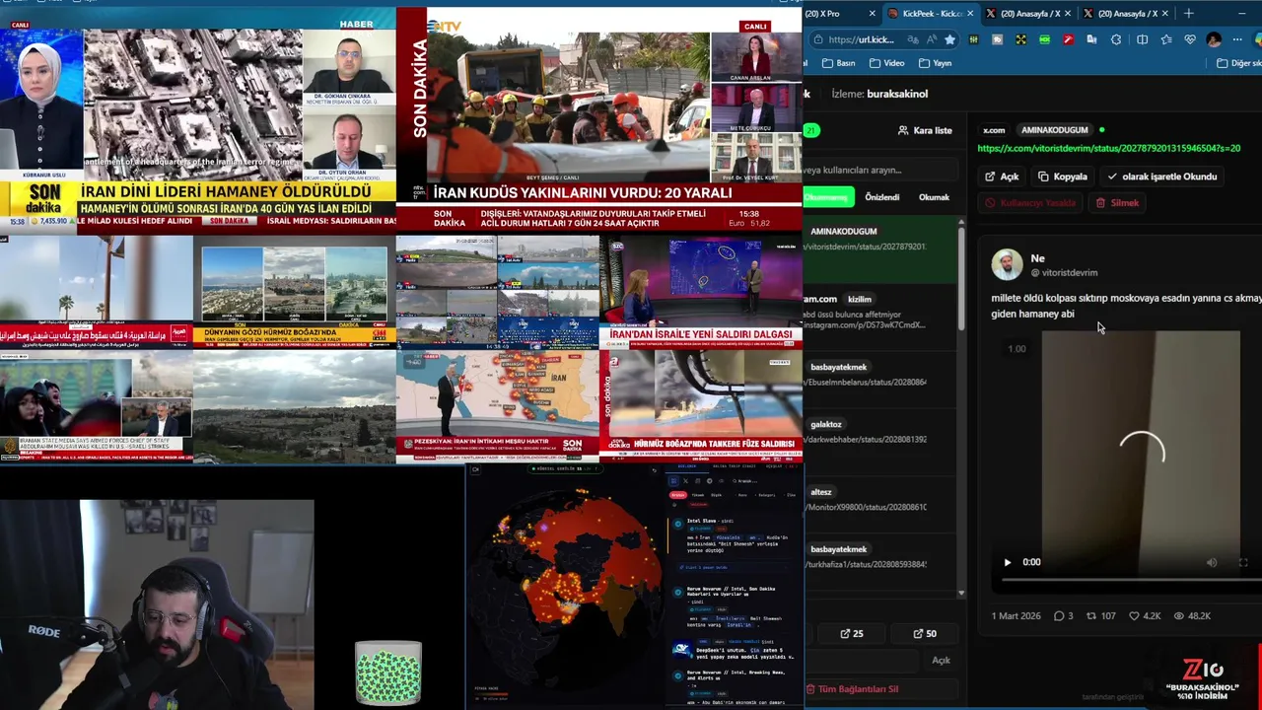This screenshot has width=1262, height=710.
Task: Expand the Diğer bookmarks folder
Action: pos(1238,63)
